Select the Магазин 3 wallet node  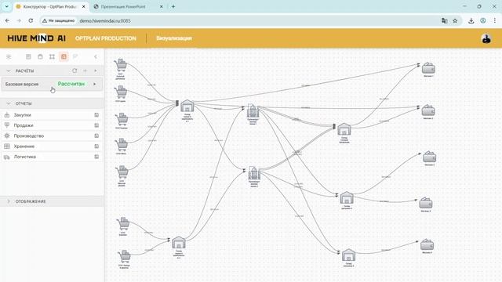point(429,157)
